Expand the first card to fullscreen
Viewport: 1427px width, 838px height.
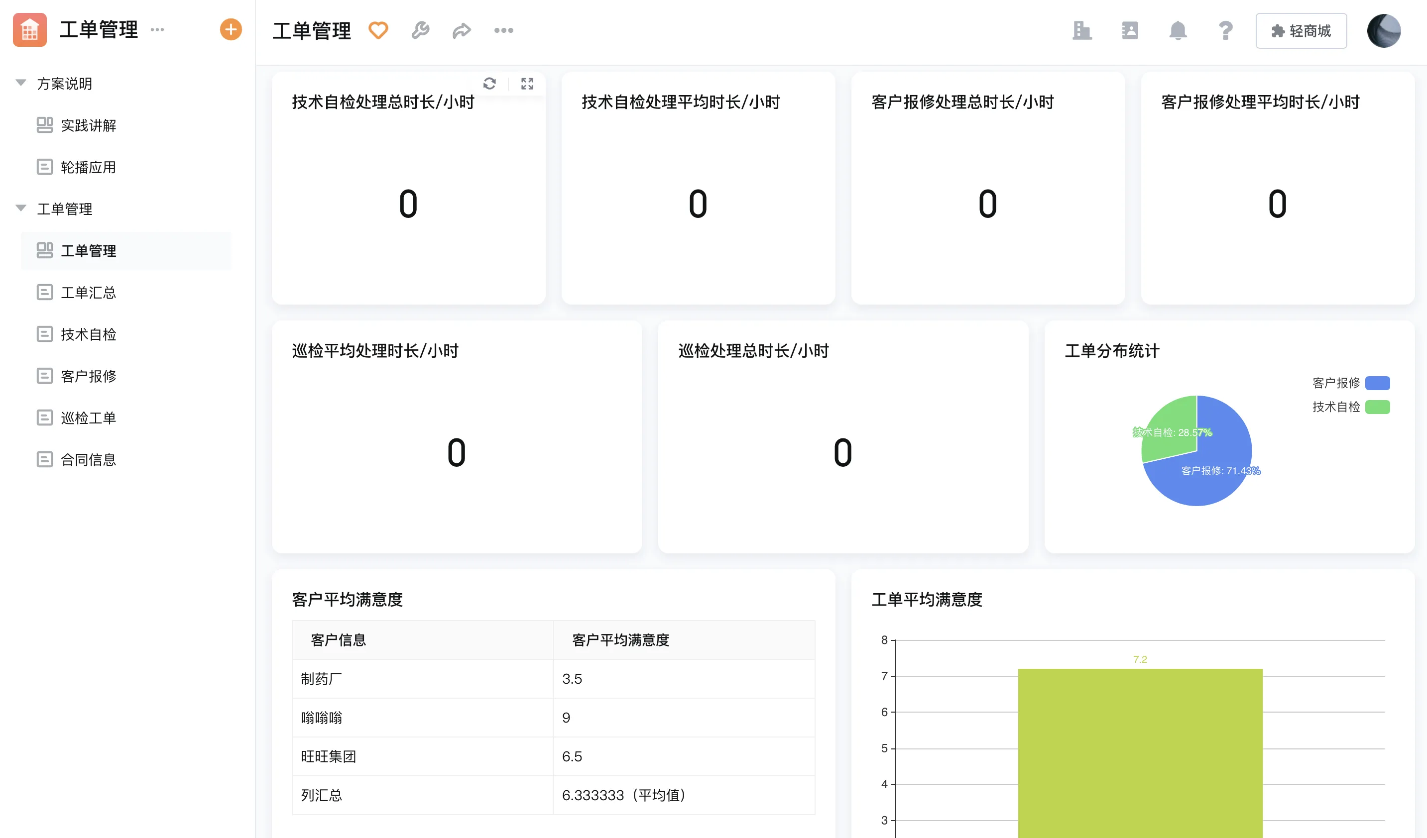click(527, 84)
